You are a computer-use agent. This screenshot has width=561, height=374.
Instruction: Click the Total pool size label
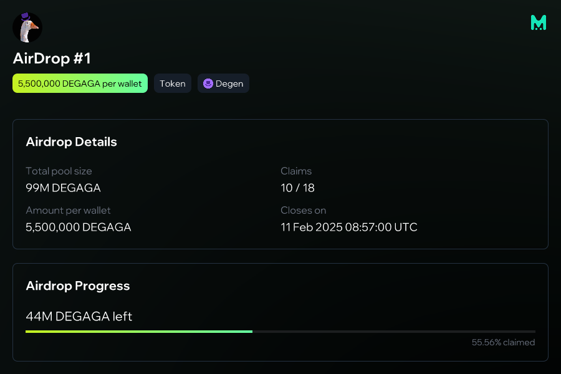[x=59, y=171]
